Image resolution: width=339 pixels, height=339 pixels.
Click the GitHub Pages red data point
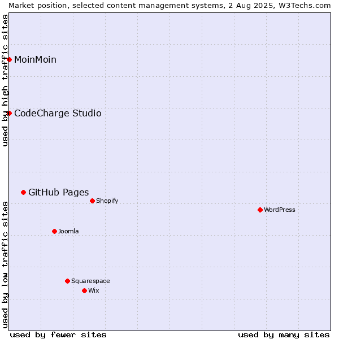[x=23, y=193]
